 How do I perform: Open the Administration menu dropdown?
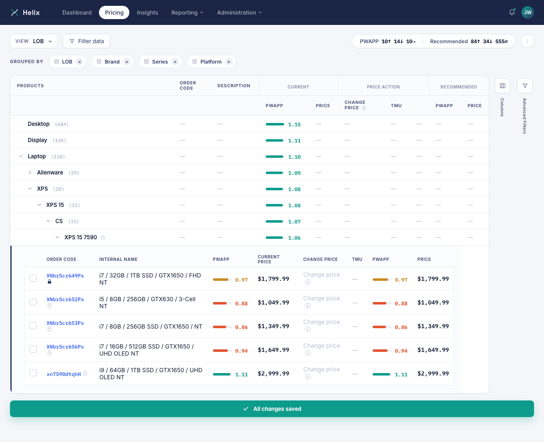pyautogui.click(x=240, y=12)
